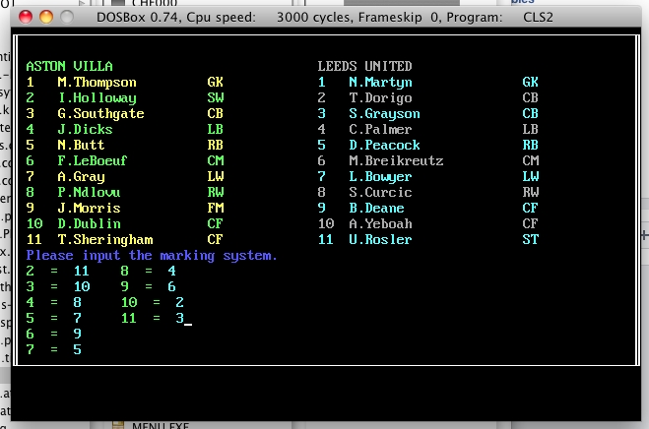Click the RW position next to S.Curcic
Screen dimensions: 649x429
[530, 193]
